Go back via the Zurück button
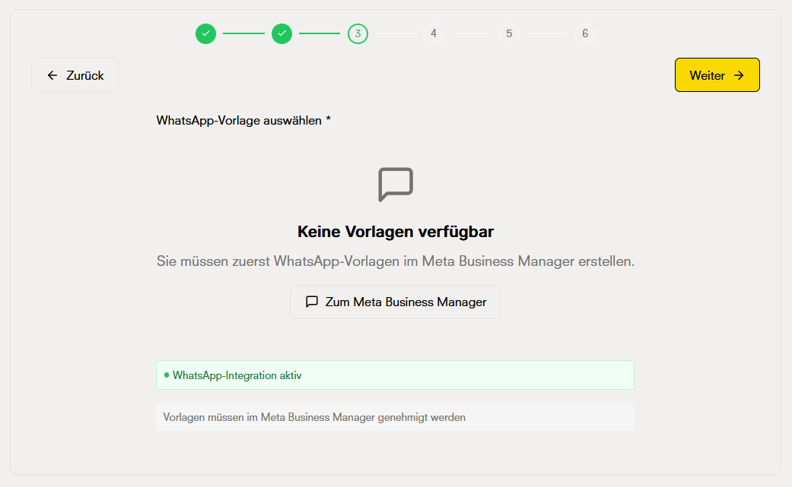 click(75, 74)
